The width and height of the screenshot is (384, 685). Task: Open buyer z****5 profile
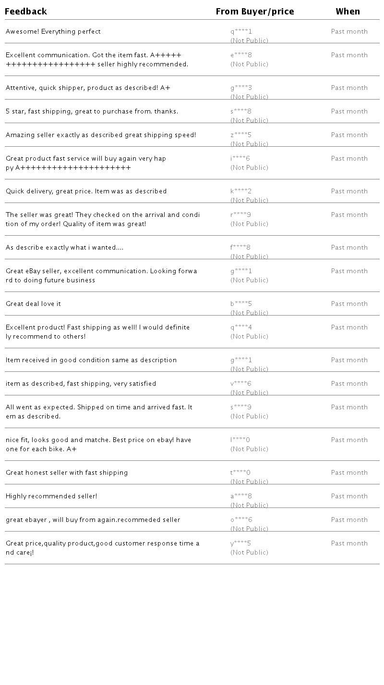tap(241, 135)
